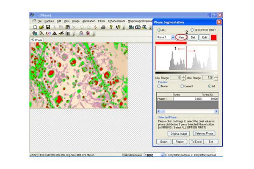Click the wedge-shaped tool icon

click(61, 33)
